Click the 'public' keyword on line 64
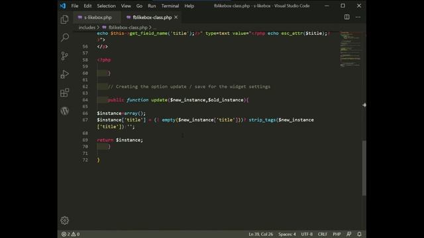Screen dimensions: 424x238 click(x=116, y=100)
